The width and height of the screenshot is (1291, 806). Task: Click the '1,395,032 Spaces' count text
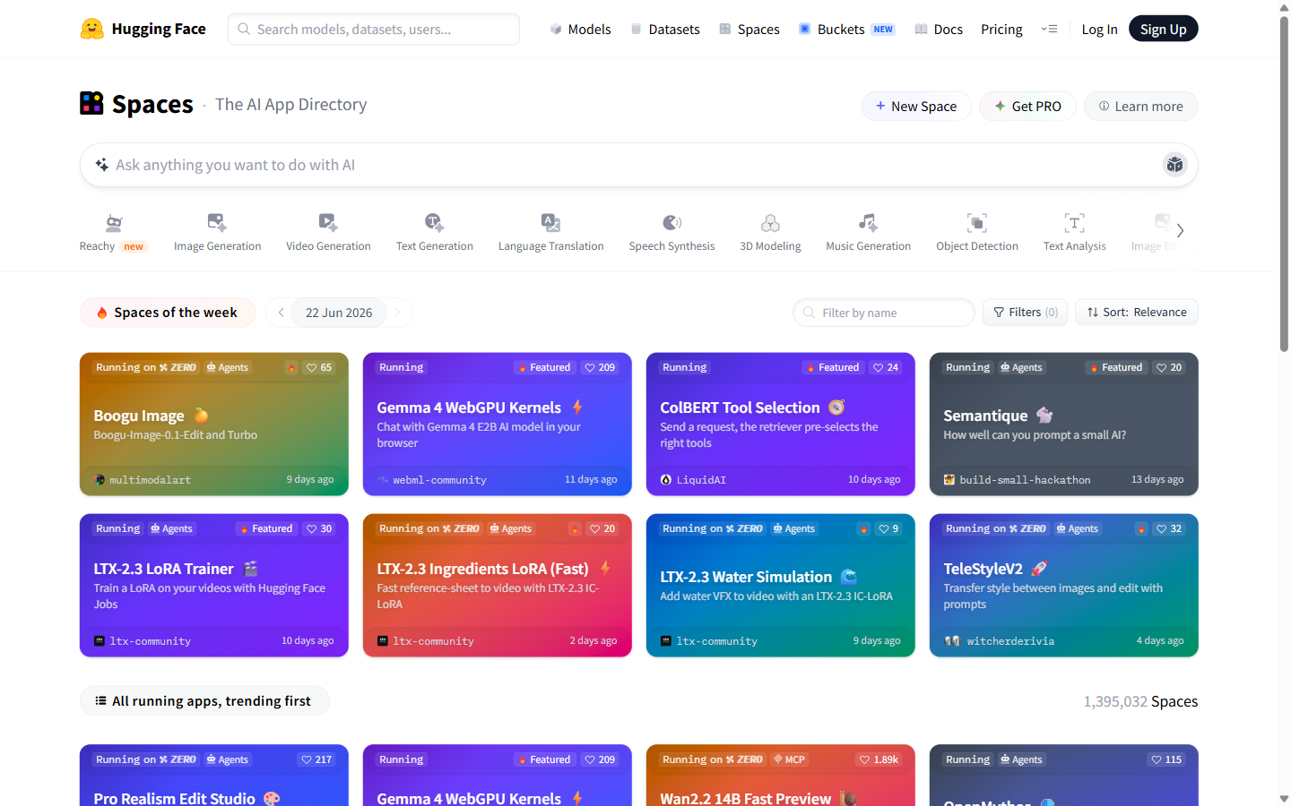pyautogui.click(x=1140, y=701)
